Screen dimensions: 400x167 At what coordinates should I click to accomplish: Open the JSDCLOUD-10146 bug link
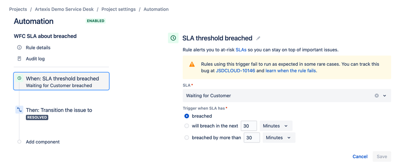[235, 71]
